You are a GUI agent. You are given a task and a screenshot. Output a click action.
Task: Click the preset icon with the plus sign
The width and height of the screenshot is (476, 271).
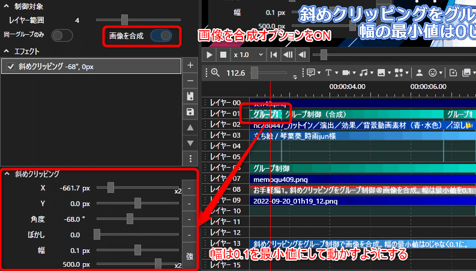click(x=190, y=96)
